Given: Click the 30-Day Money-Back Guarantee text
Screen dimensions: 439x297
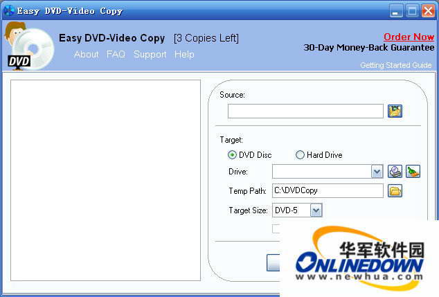Looking at the screenshot, I should coord(369,48).
